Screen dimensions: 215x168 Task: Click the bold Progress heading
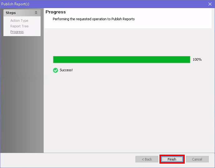click(x=56, y=12)
